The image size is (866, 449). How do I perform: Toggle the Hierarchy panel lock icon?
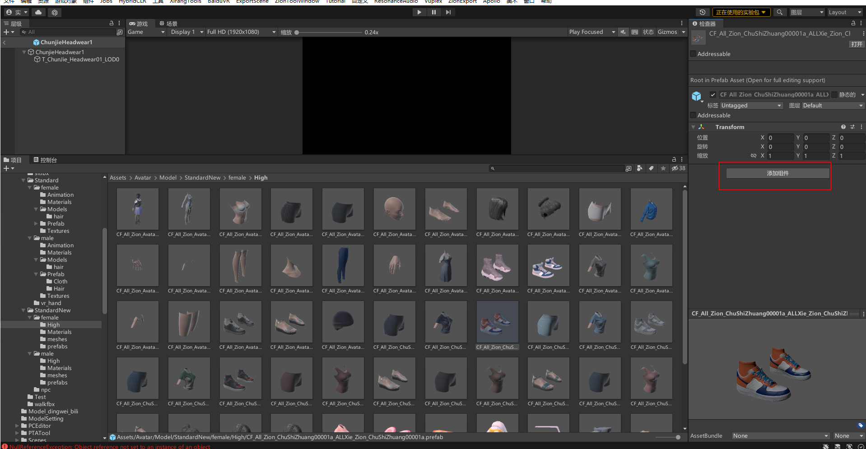tap(112, 23)
